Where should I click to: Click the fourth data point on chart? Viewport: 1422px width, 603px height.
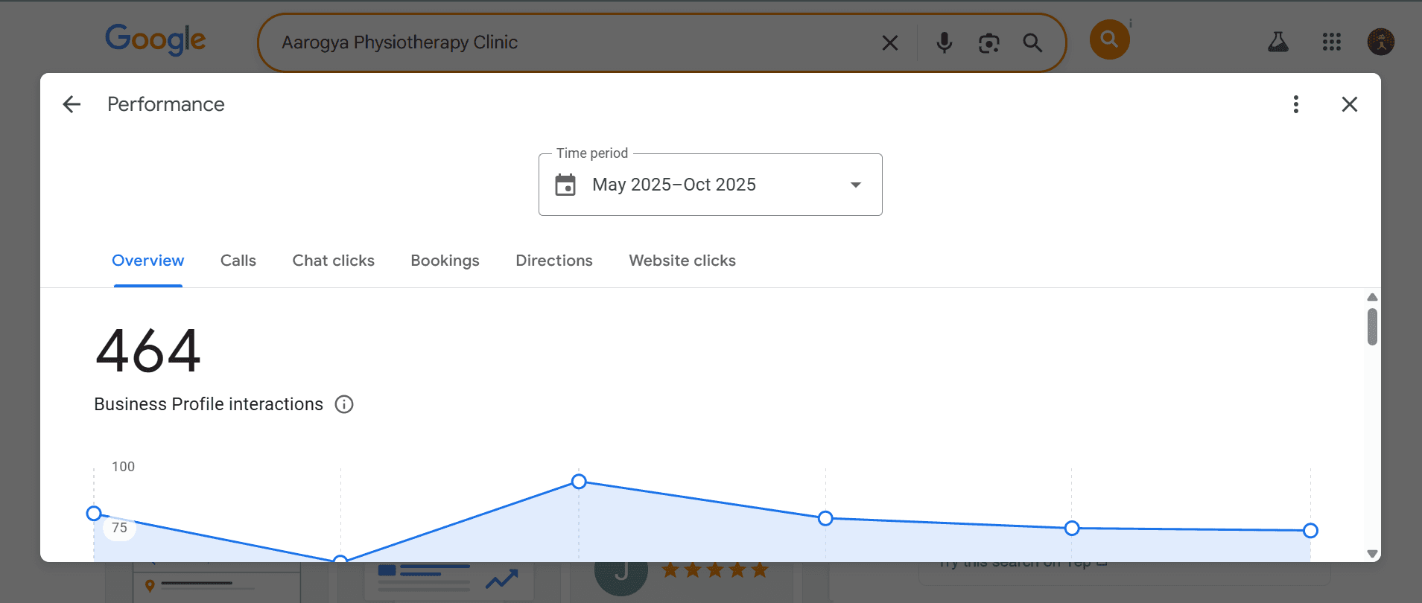point(825,518)
